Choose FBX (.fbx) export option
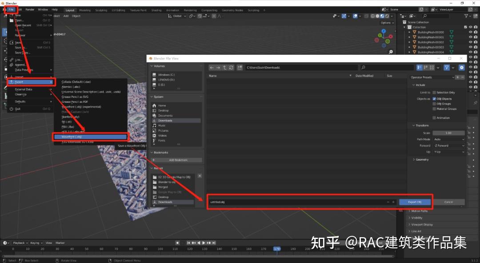 point(68,126)
